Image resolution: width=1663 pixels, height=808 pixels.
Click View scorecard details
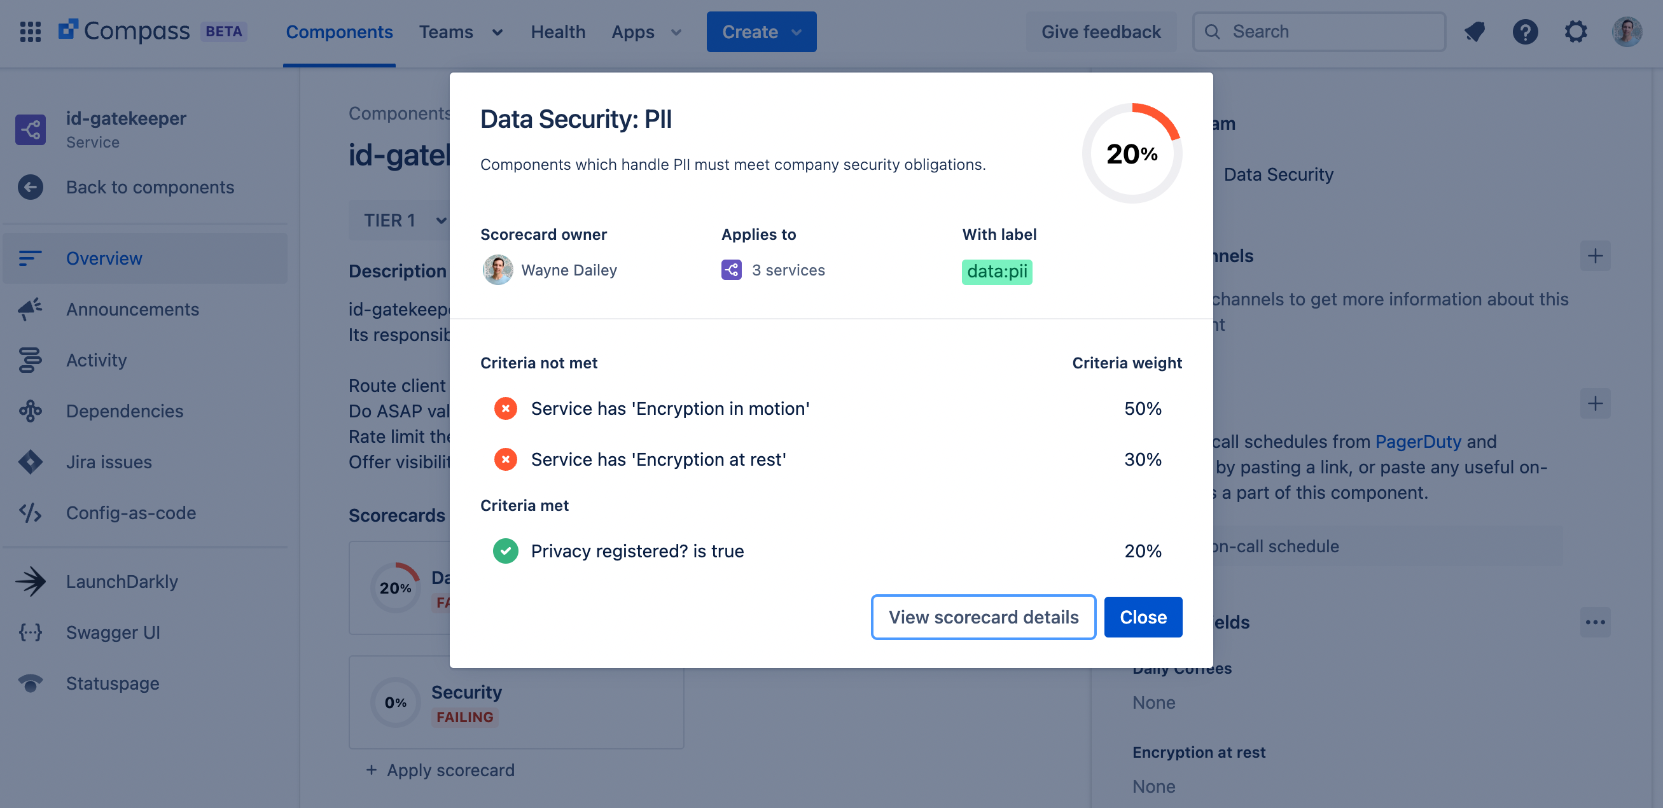[983, 616]
